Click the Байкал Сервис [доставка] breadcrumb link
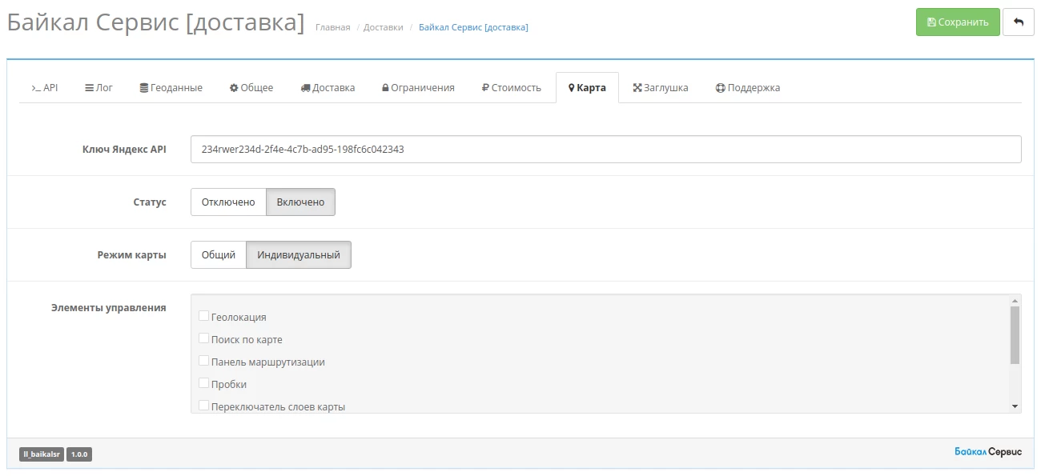 tap(473, 27)
